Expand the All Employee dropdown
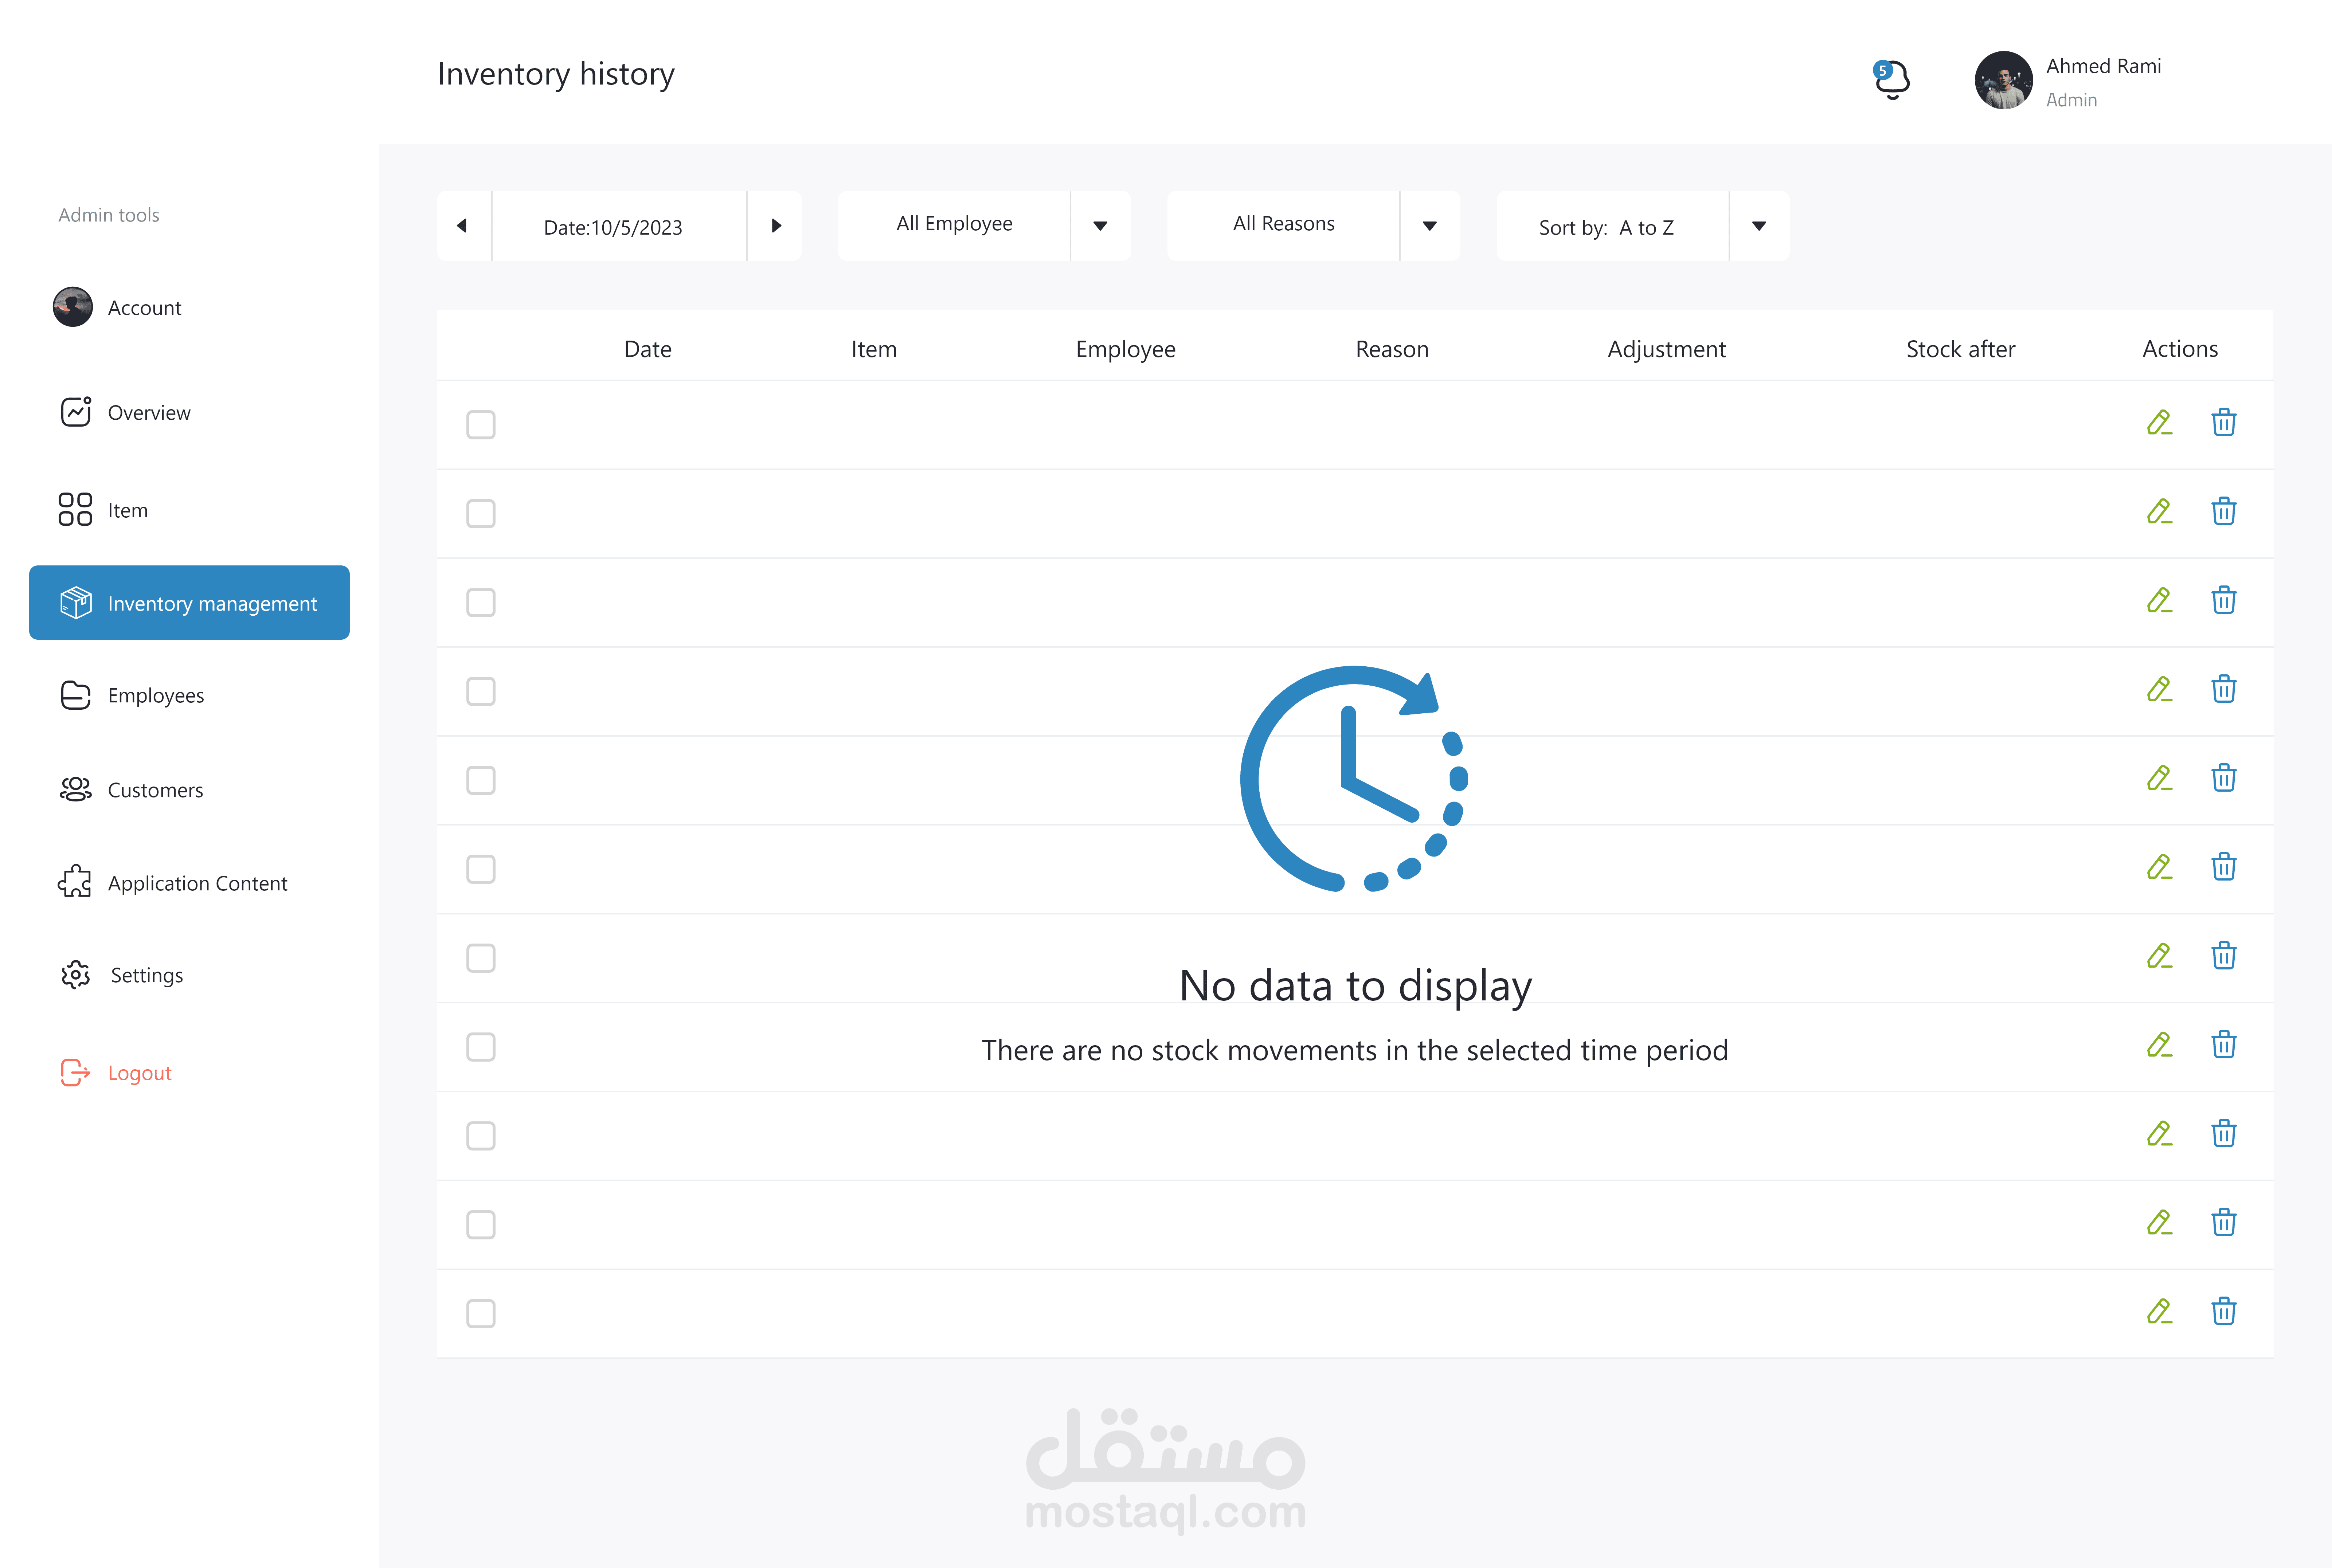The height and width of the screenshot is (1568, 2332). 1100,226
